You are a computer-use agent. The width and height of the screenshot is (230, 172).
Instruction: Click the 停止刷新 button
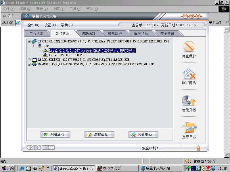(x=143, y=134)
